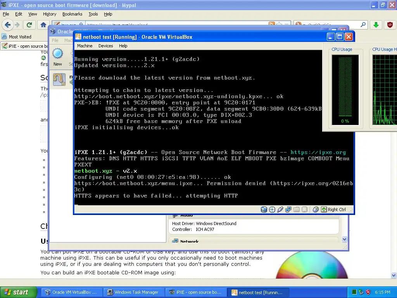Viewport: 397px width, 298px height.
Task: Open Mypal View menu
Action: (33, 14)
